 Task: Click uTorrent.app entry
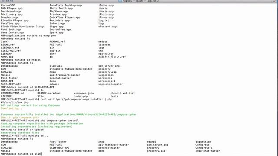coord(107,26)
